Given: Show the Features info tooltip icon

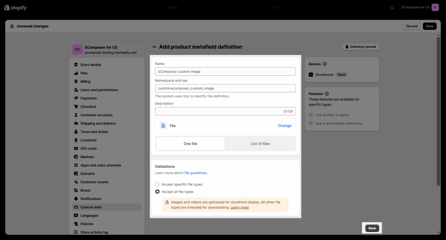Looking at the screenshot, I should click(327, 94).
